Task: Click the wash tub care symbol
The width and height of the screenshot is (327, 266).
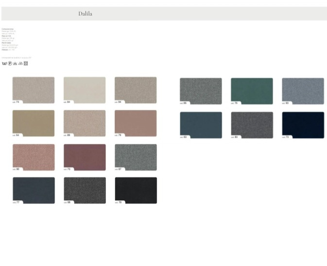Action: 4,63
